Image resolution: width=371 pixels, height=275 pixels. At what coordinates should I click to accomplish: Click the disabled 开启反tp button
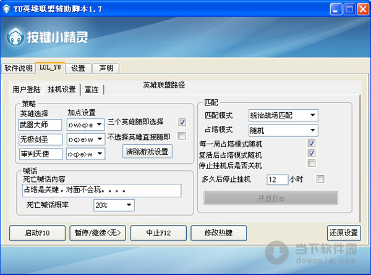point(271,198)
